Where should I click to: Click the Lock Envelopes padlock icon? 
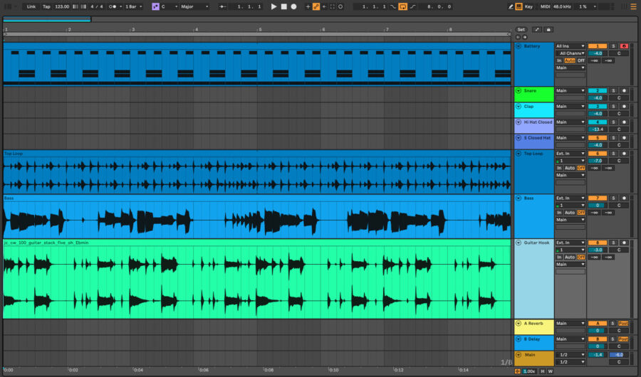coord(548,29)
